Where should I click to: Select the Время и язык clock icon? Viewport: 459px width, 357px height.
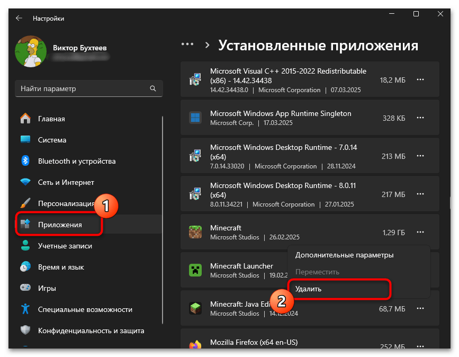[25, 267]
